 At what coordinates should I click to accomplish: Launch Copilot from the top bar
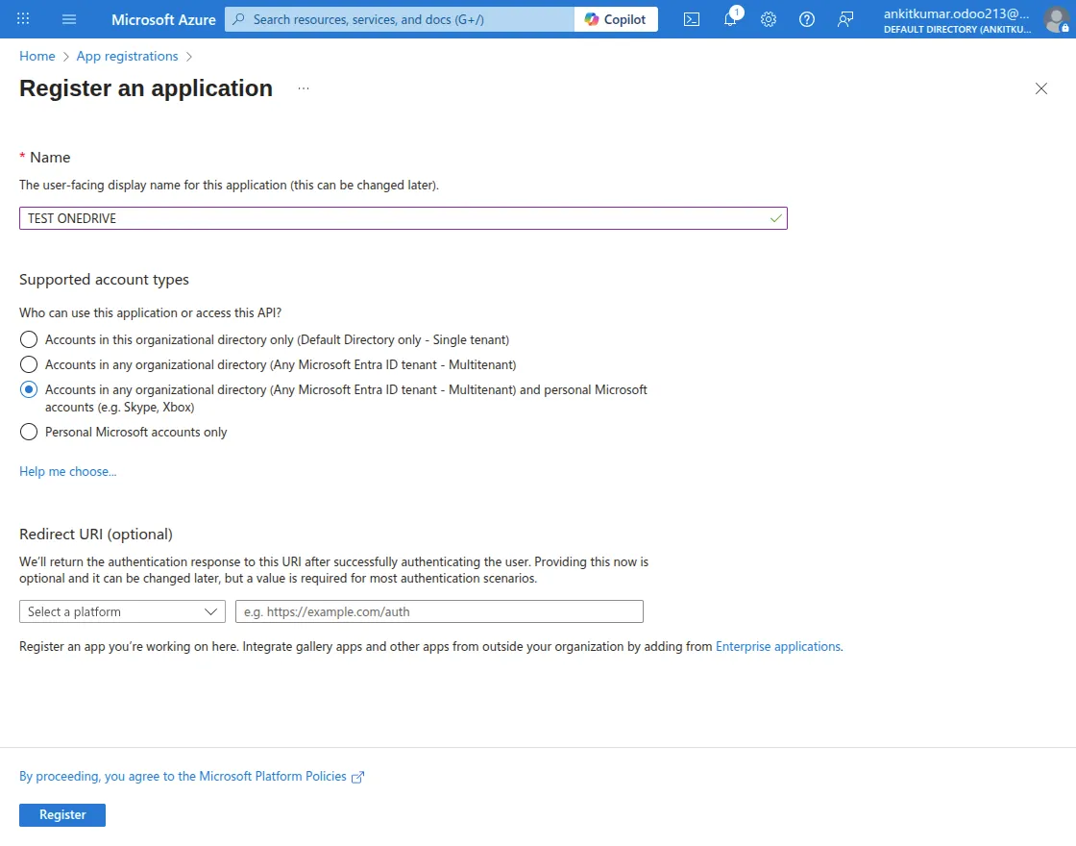[x=615, y=18]
